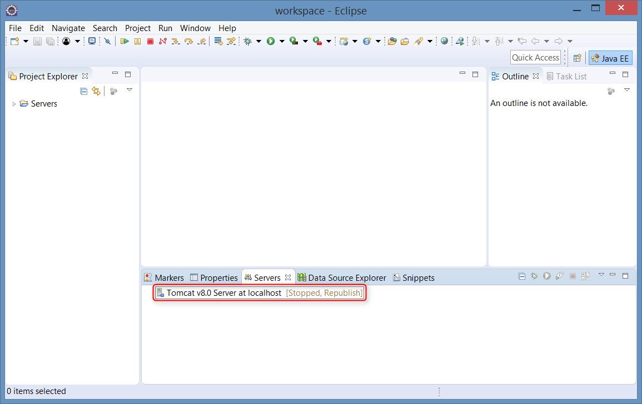Screen dimensions: 642x404
Task: Click the Step Into icon
Action: [x=176, y=41]
